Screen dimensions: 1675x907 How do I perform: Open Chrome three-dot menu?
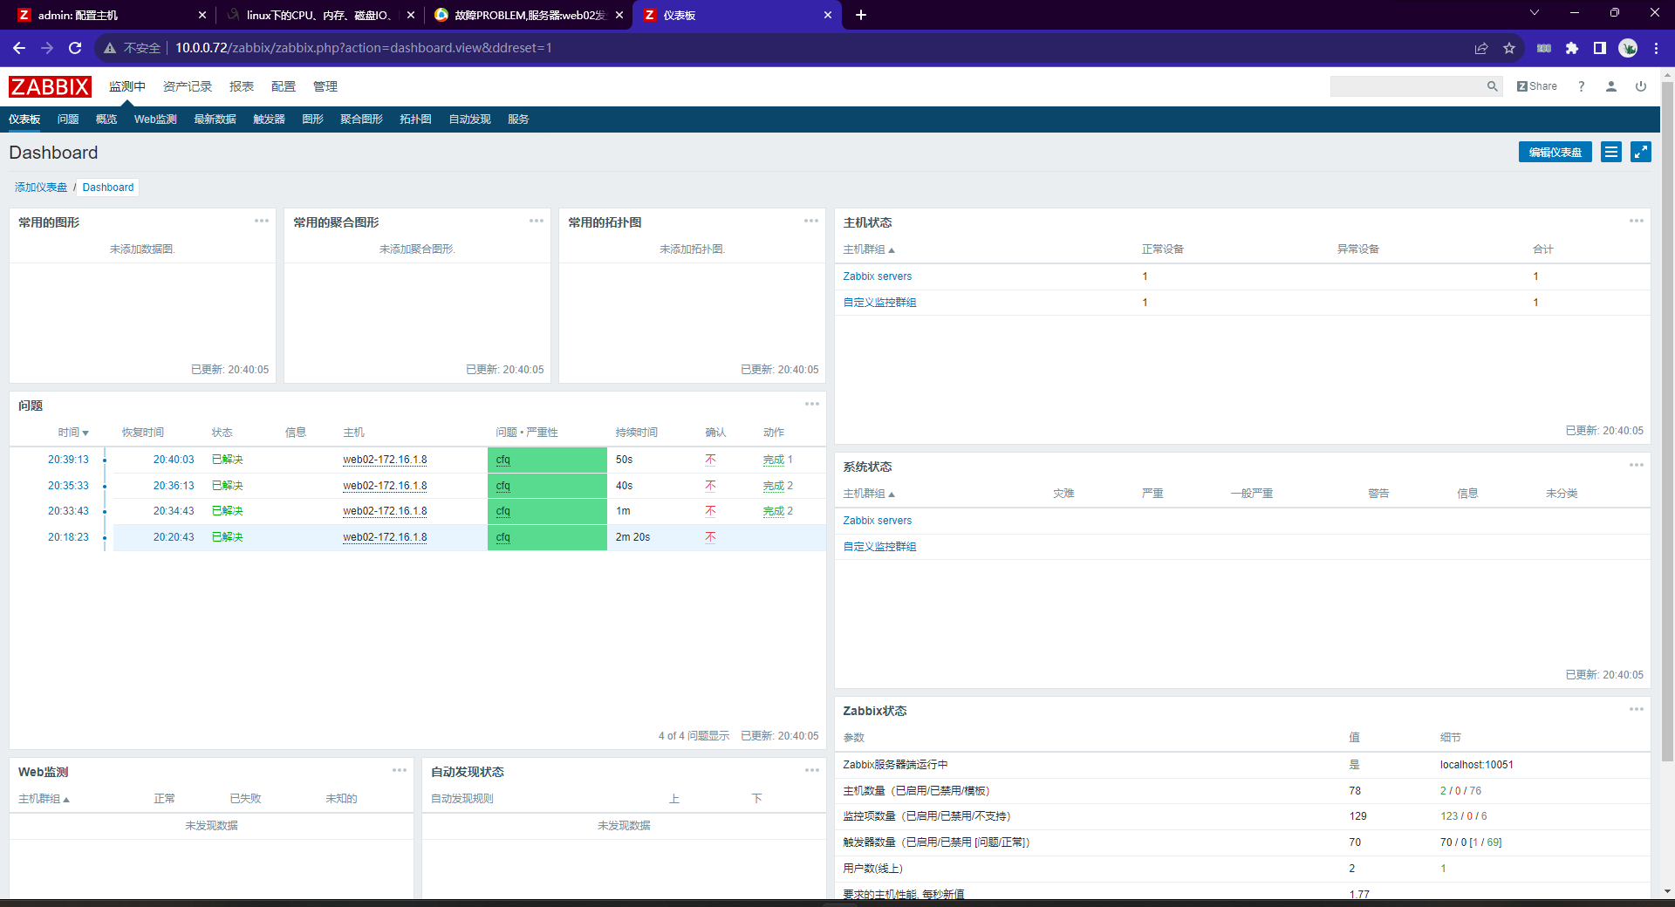pyautogui.click(x=1656, y=48)
